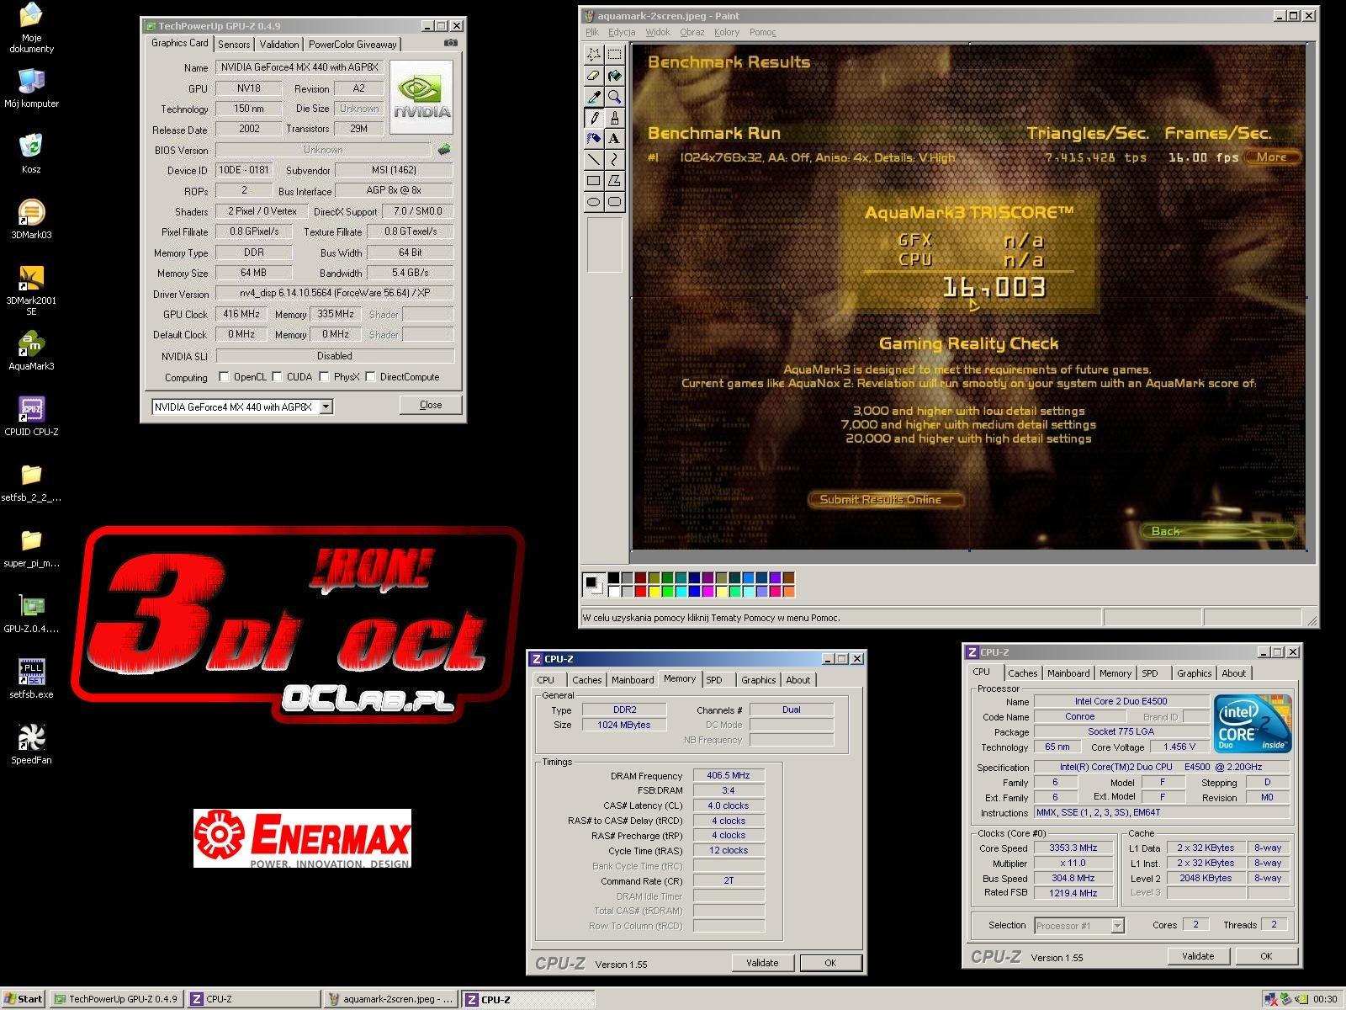Viewport: 1346px width, 1010px height.
Task: Click the GPU-Z screenshot camera icon
Action: (451, 43)
